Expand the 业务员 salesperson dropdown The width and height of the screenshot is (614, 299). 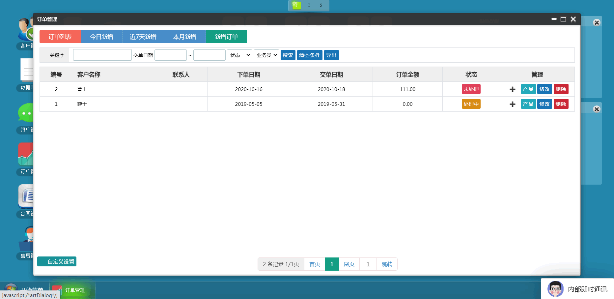tap(266, 55)
